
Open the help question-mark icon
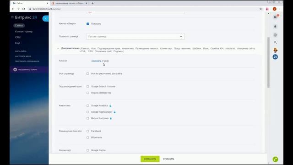275,17
